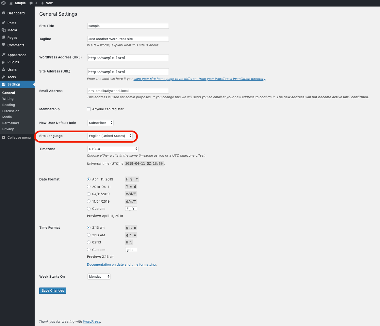Click the Pages icon in sidebar
380x326 pixels.
point(4,38)
